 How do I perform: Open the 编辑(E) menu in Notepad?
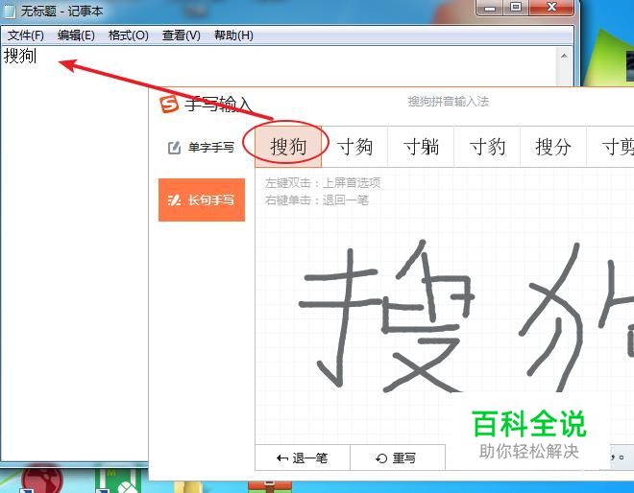point(76,35)
